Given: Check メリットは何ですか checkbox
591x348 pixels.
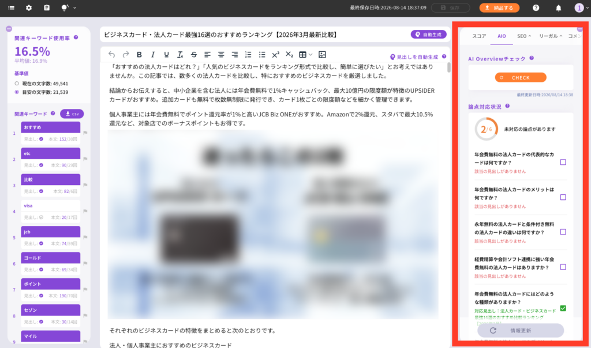Looking at the screenshot, I should [x=563, y=197].
